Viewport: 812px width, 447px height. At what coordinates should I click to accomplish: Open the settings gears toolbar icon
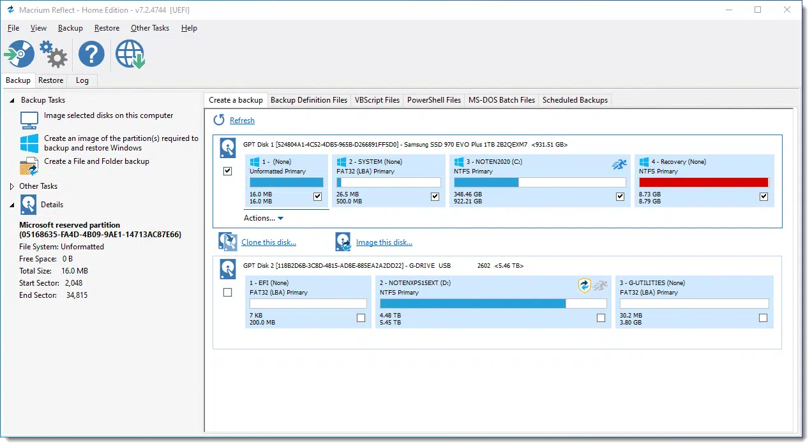[x=54, y=54]
